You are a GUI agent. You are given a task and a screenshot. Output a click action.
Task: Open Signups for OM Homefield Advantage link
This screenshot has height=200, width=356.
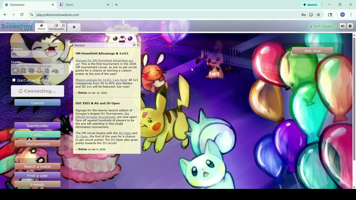(x=104, y=62)
